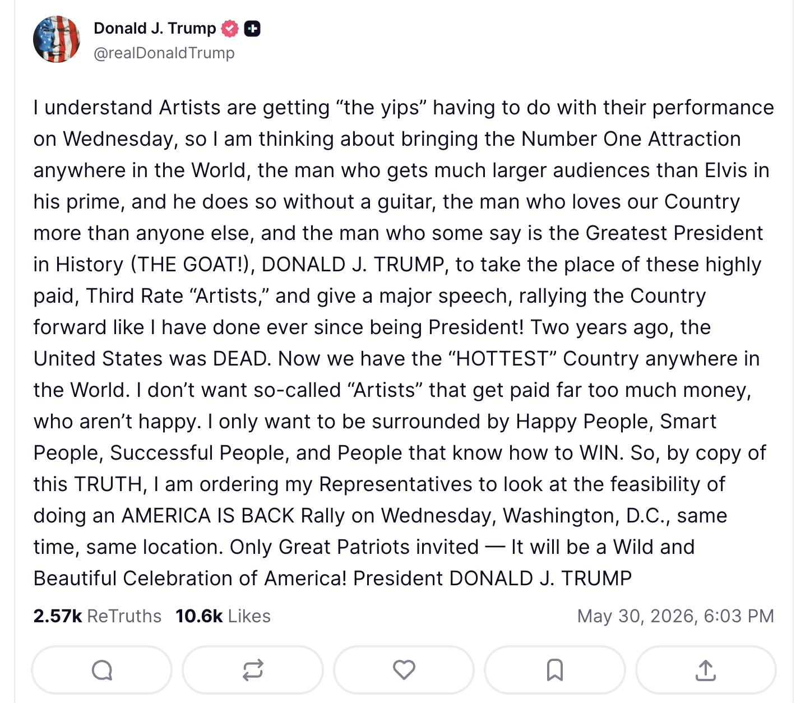The height and width of the screenshot is (703, 810).
Task: Click the closing "President DONALD J. TRUMP" signature
Action: [x=493, y=578]
